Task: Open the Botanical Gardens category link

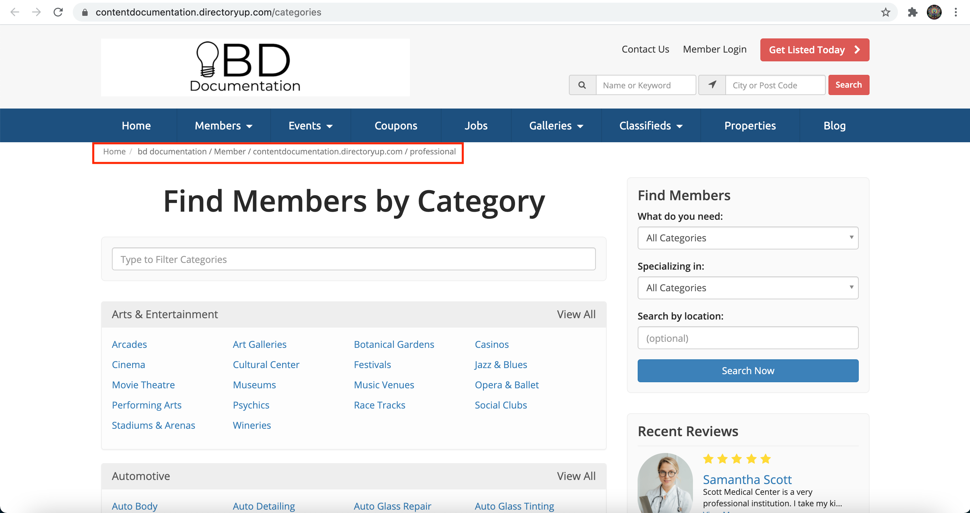Action: pyautogui.click(x=394, y=344)
